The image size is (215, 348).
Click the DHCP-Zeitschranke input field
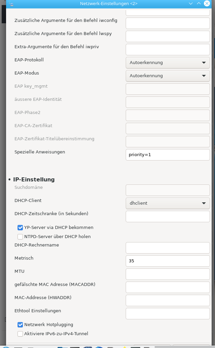click(168, 216)
